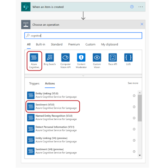Show info for Entity Linking (V4) preview
Screen dimensions: 162x168
pos(134,140)
